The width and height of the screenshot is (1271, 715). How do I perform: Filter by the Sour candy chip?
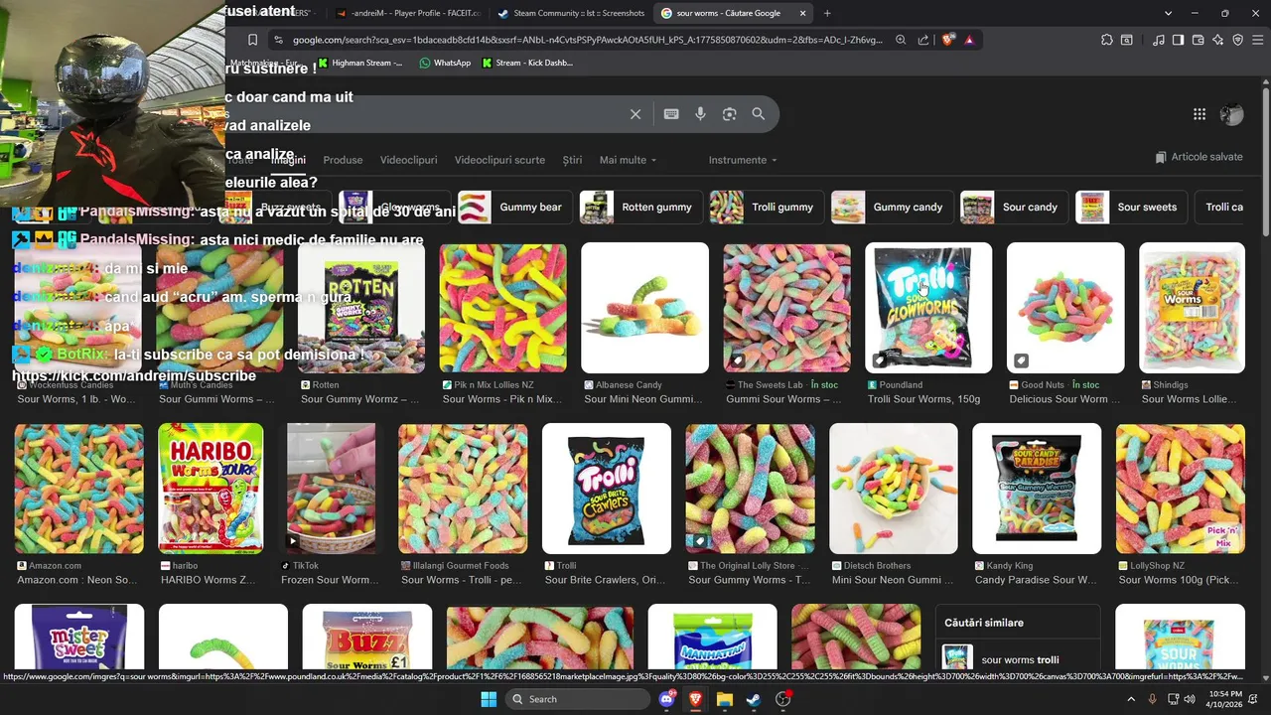click(x=1014, y=208)
